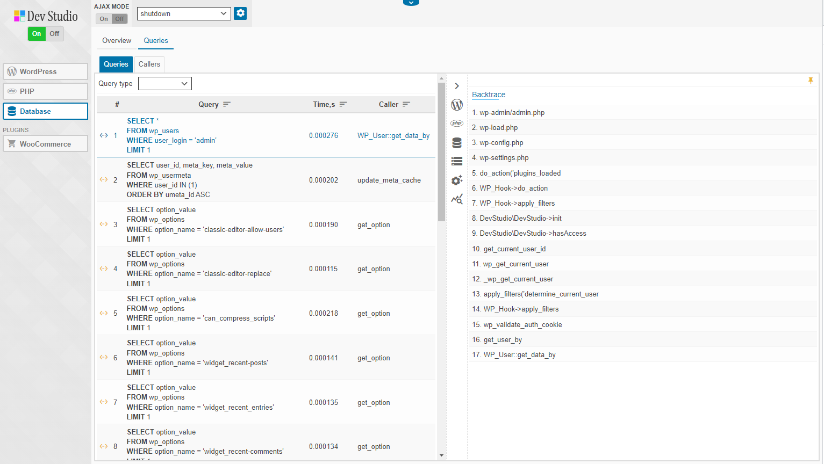Image resolution: width=824 pixels, height=464 pixels.
Task: Click the queries list scrollbar thumb
Action: 442,152
